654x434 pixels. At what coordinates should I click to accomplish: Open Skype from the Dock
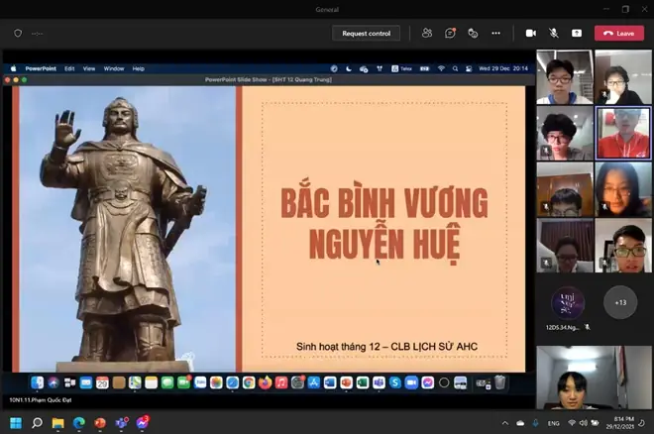[395, 382]
